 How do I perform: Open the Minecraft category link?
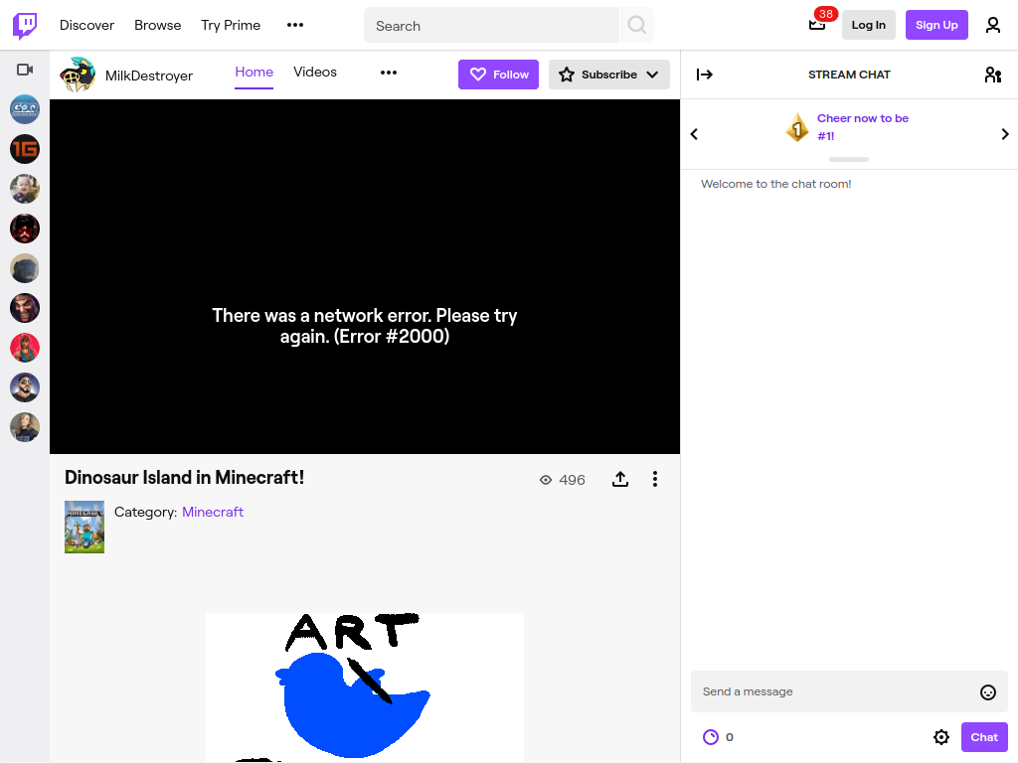pyautogui.click(x=213, y=512)
